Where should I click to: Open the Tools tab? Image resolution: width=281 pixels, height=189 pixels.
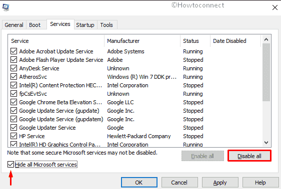[x=106, y=25]
